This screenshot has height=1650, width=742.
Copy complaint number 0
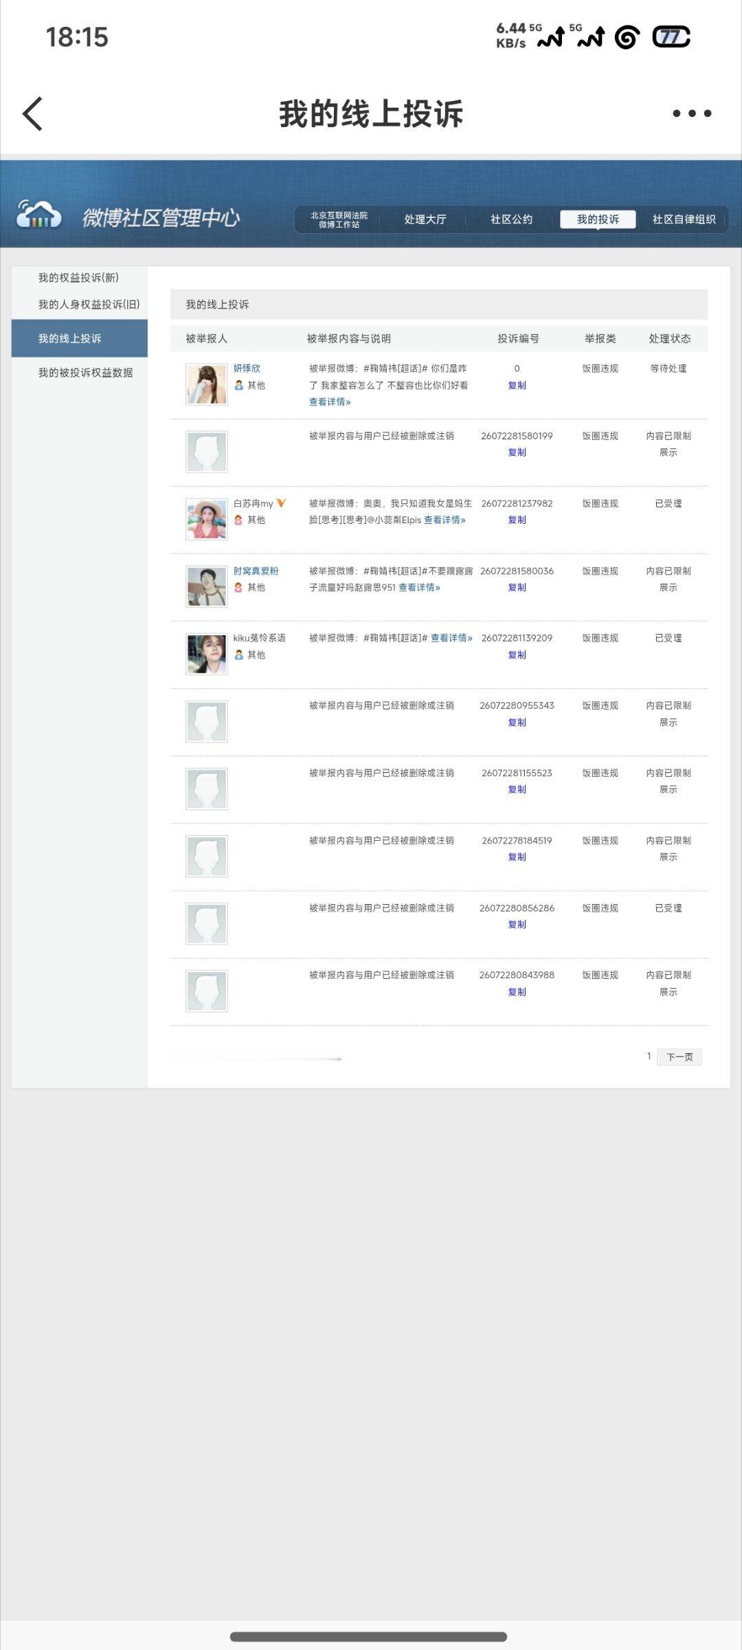(x=517, y=385)
